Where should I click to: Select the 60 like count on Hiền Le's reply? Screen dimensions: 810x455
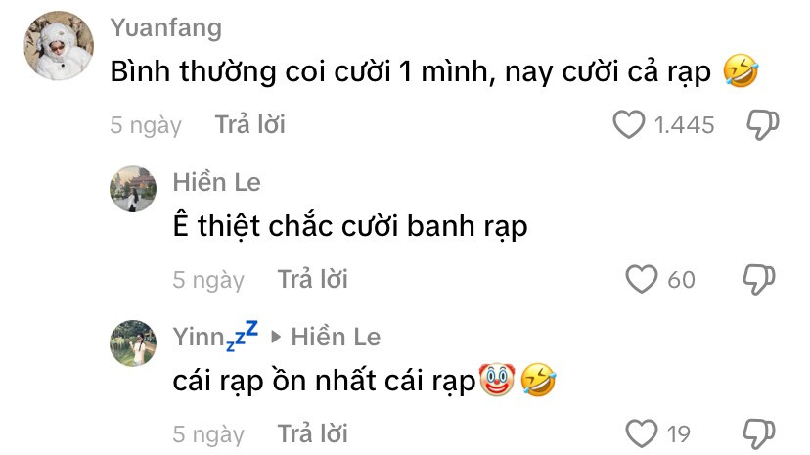682,280
